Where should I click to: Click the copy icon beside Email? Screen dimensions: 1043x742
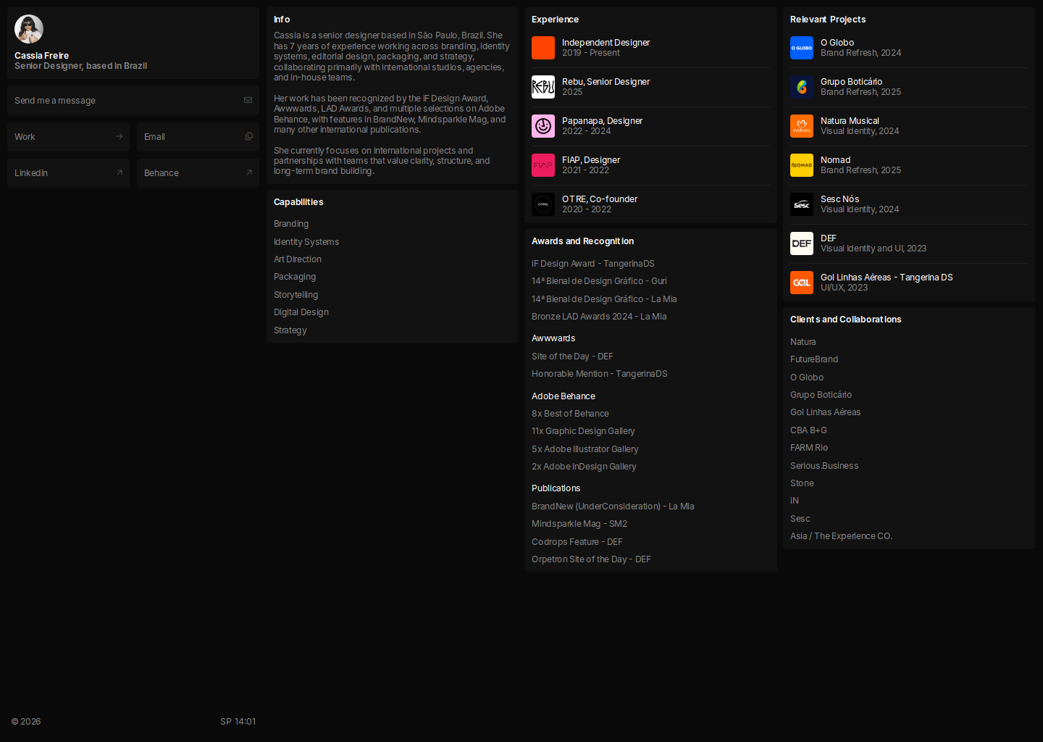click(x=248, y=137)
